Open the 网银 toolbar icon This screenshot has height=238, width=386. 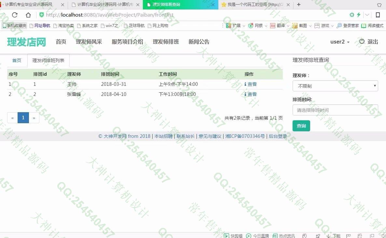[x=251, y=26]
